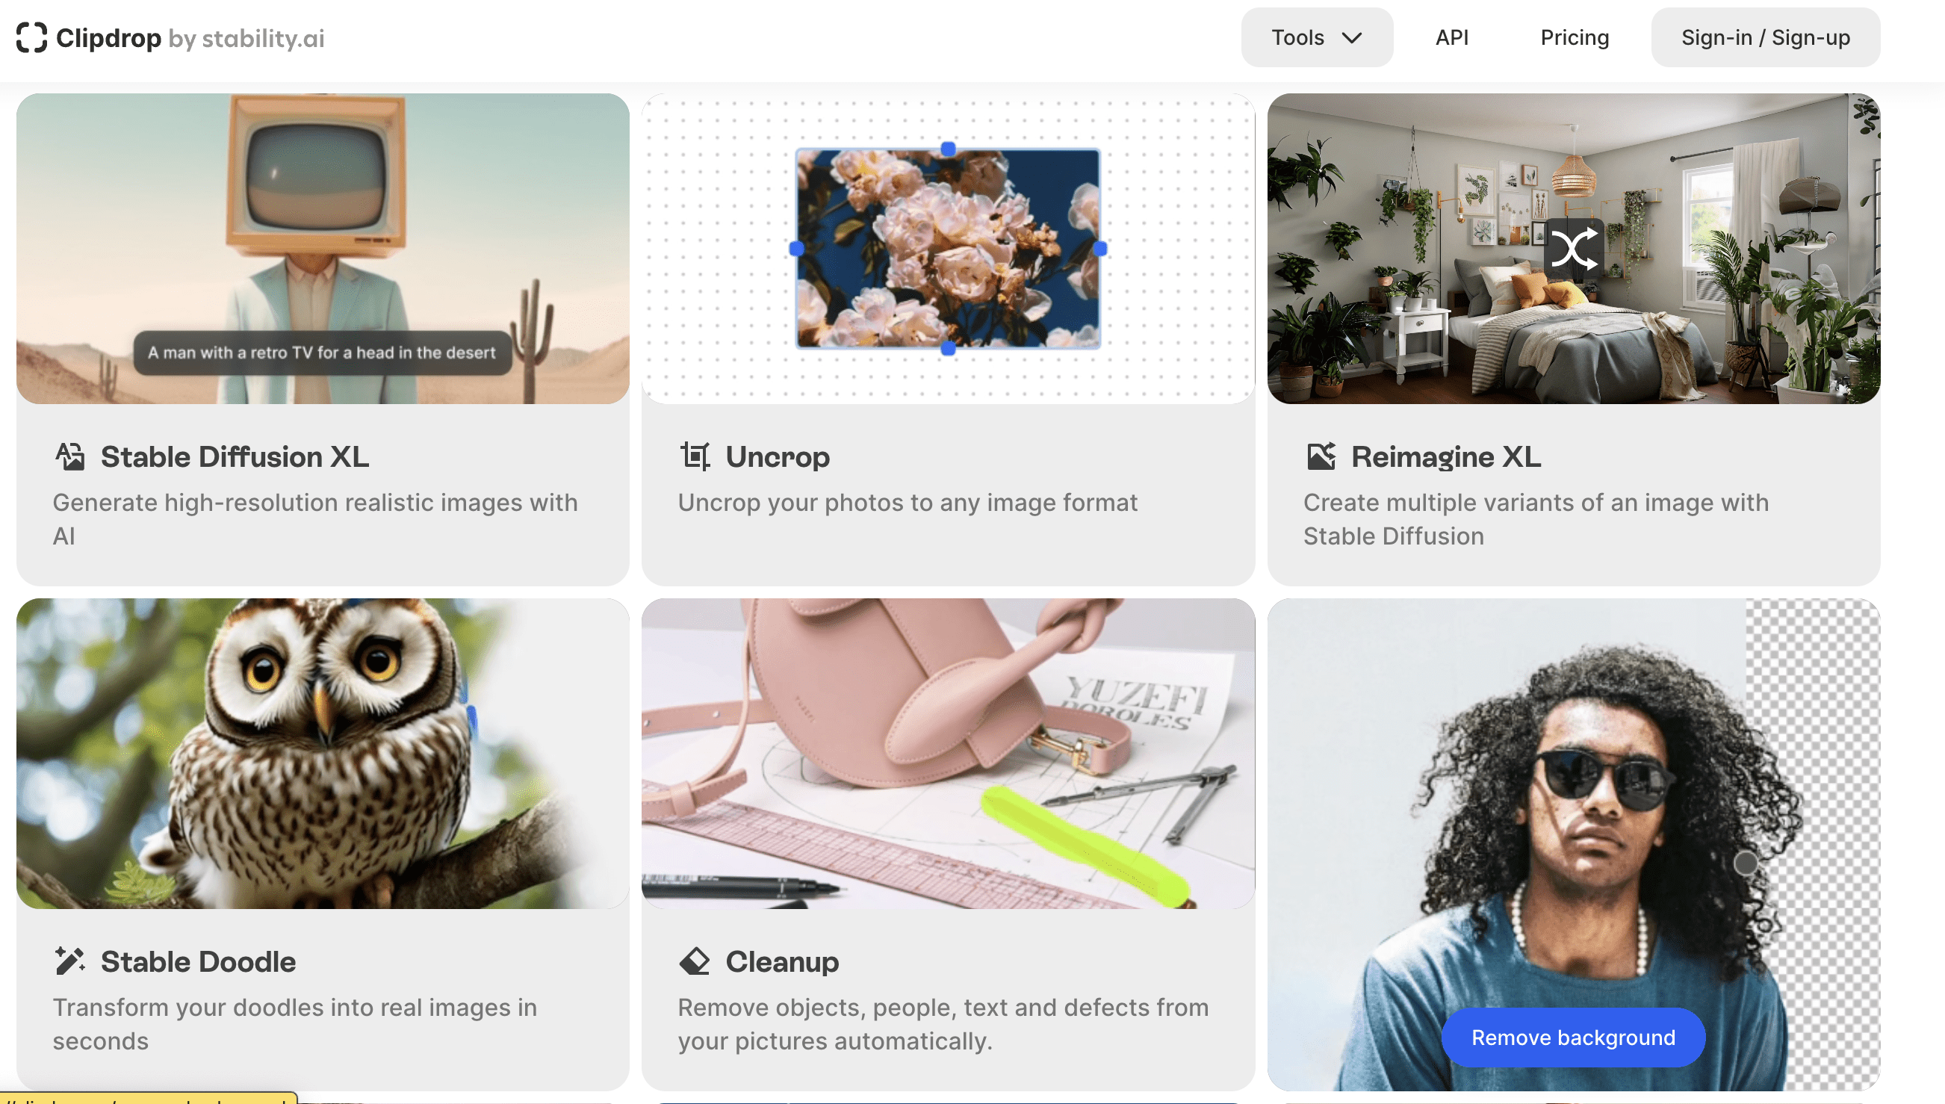Open the owl image thumbnail
The image size is (1945, 1104).
[323, 754]
